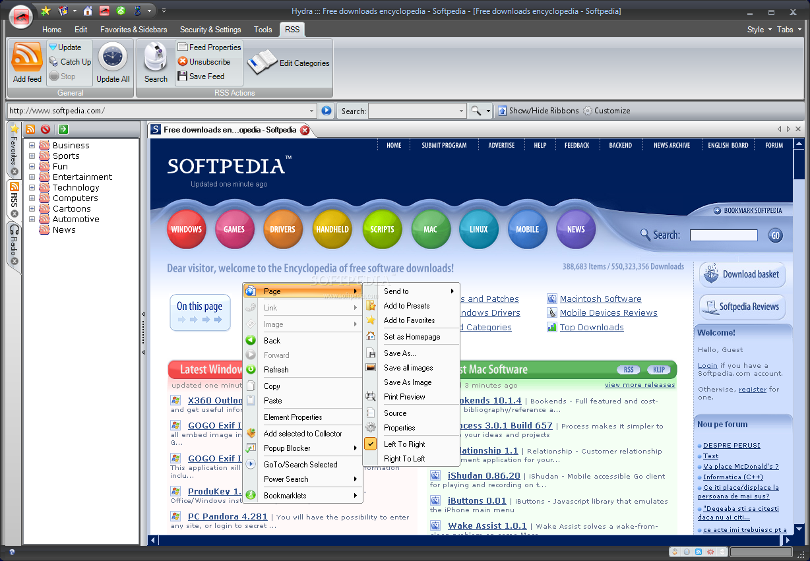Click Unsubscribe red X icon
The image size is (810, 561).
pos(183,62)
